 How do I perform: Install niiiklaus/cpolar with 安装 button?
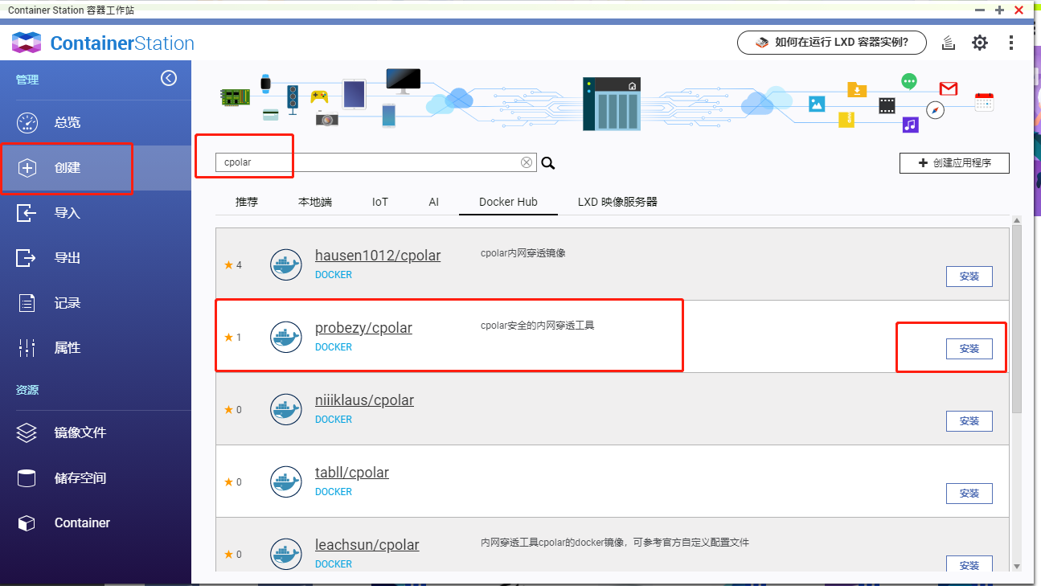969,421
